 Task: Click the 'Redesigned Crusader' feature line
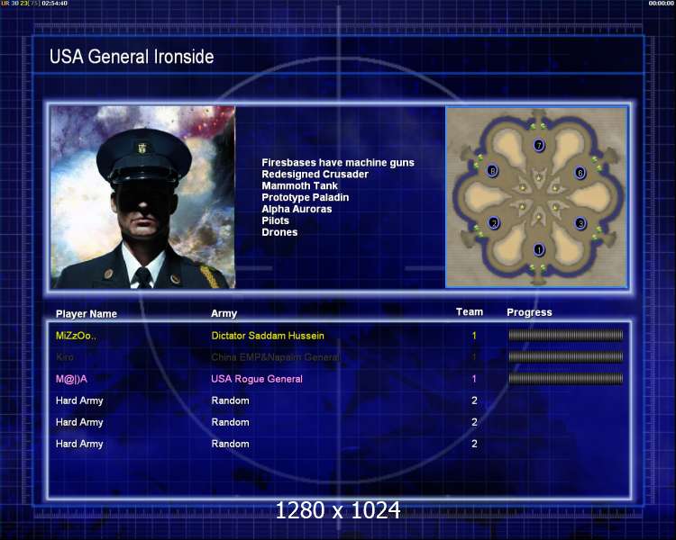point(315,174)
